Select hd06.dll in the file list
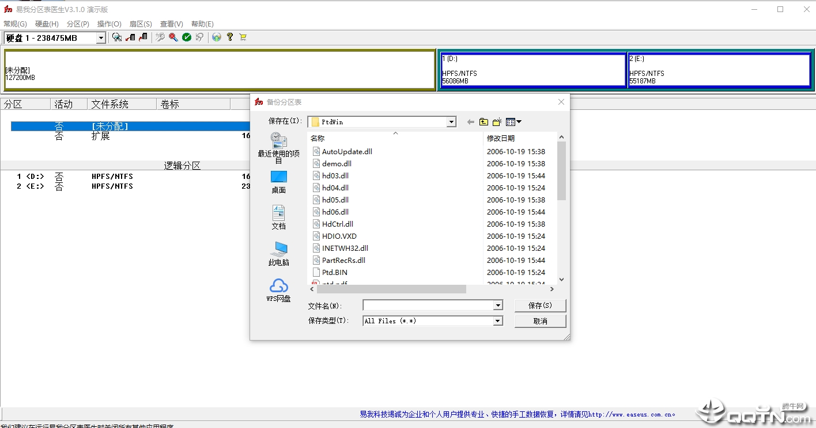The image size is (816, 428). [335, 212]
